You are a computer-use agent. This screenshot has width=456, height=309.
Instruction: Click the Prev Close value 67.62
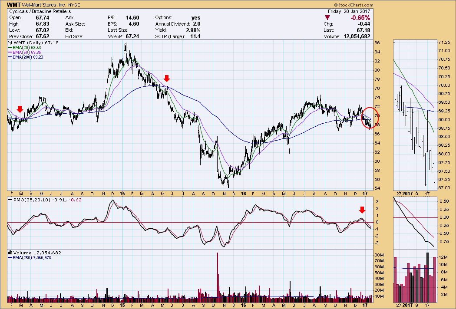click(x=43, y=36)
